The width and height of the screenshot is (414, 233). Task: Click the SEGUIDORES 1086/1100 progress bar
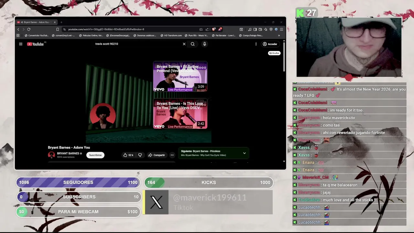coord(78,182)
